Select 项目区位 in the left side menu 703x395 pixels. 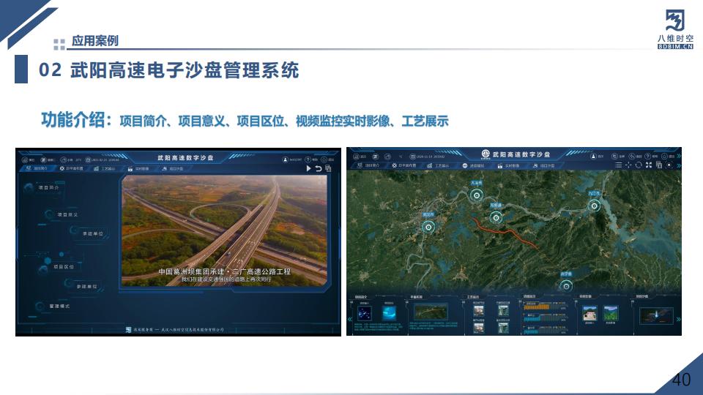click(64, 267)
